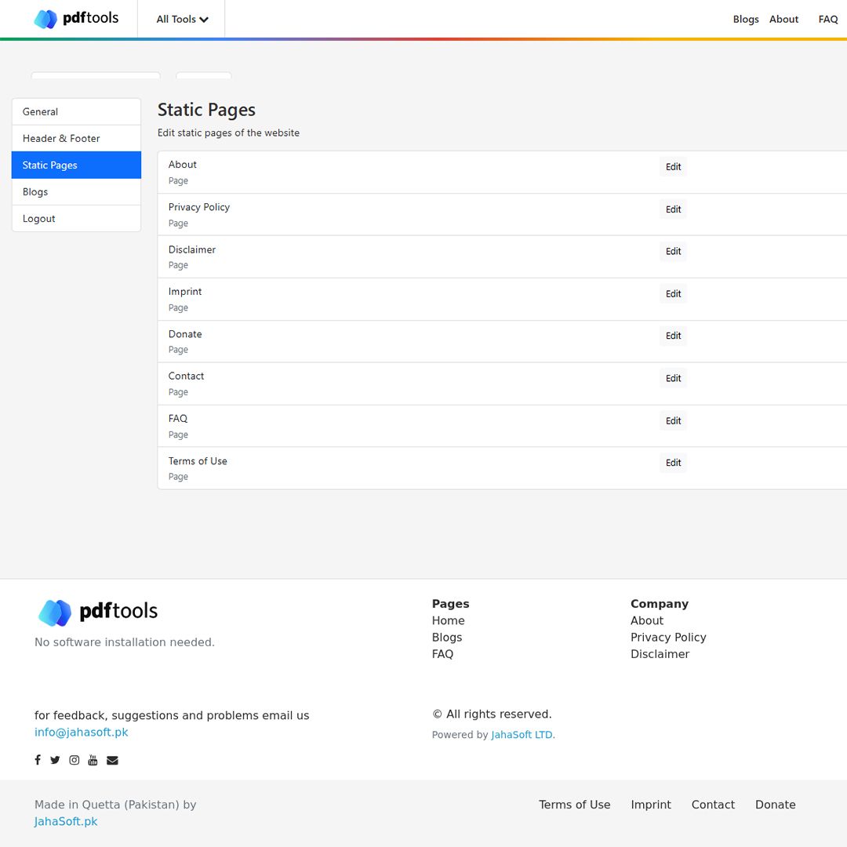The height and width of the screenshot is (847, 847).
Task: Click the pdftools logo in header
Action: coord(76,19)
